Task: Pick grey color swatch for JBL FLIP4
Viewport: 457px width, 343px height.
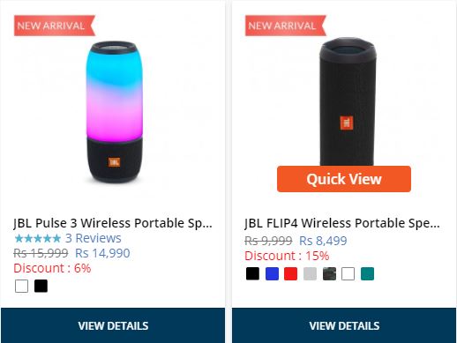Action: point(310,273)
